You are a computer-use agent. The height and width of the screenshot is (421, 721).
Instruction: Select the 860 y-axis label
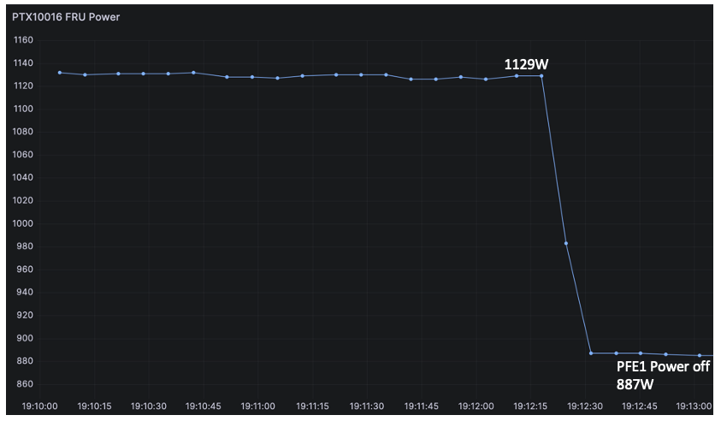pyautogui.click(x=26, y=384)
